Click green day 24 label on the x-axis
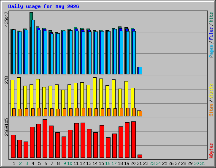The image size is (216, 168). [x=158, y=163]
